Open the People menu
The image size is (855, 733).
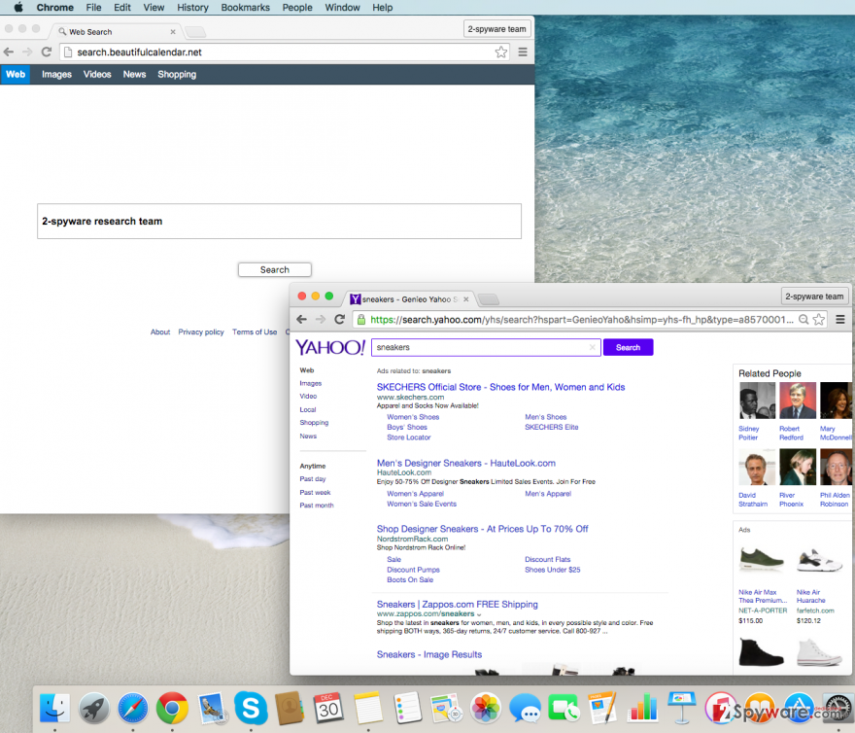[297, 7]
